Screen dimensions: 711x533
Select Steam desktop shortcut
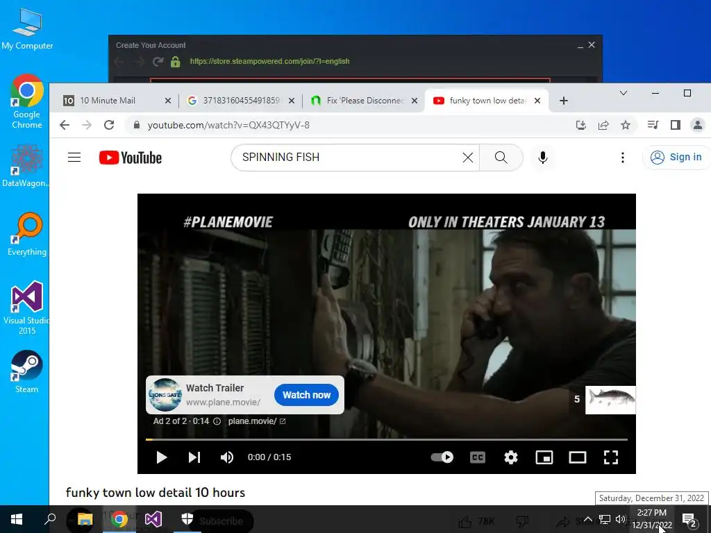point(27,372)
